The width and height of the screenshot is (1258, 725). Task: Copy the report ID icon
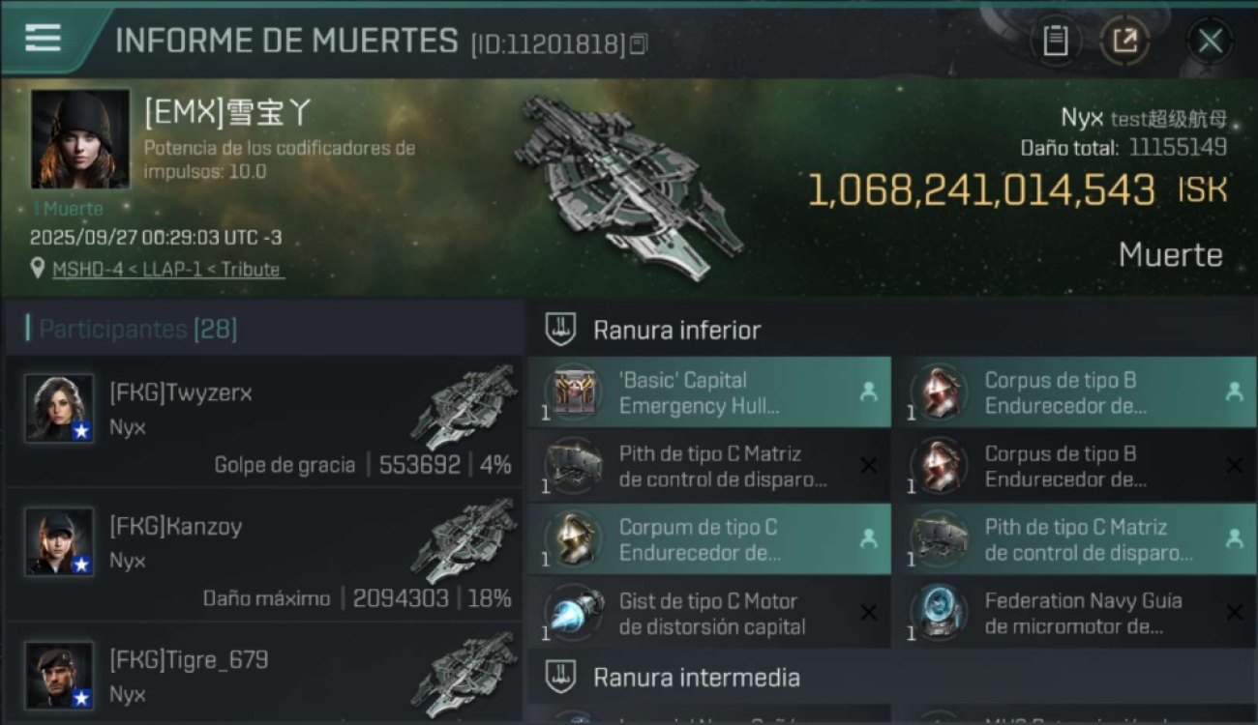click(638, 44)
